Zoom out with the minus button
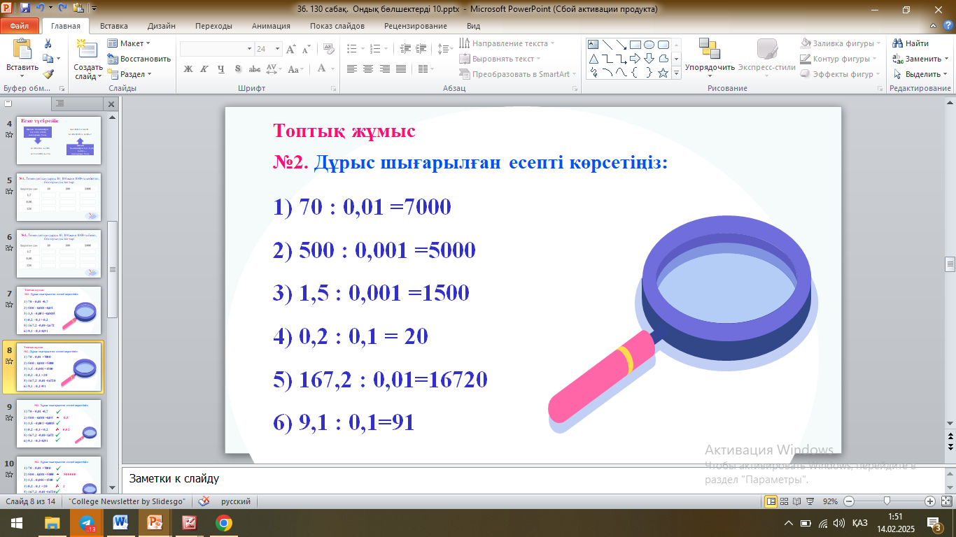The height and width of the screenshot is (537, 956). (x=848, y=501)
